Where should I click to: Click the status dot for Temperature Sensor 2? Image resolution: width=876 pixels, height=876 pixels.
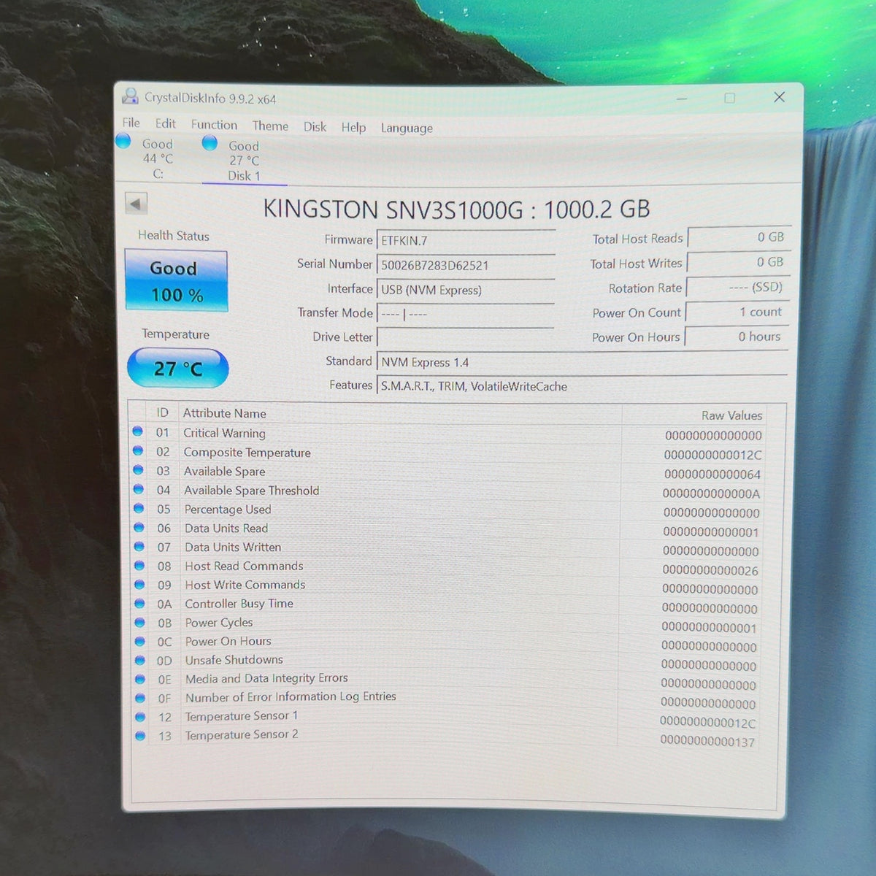point(140,736)
